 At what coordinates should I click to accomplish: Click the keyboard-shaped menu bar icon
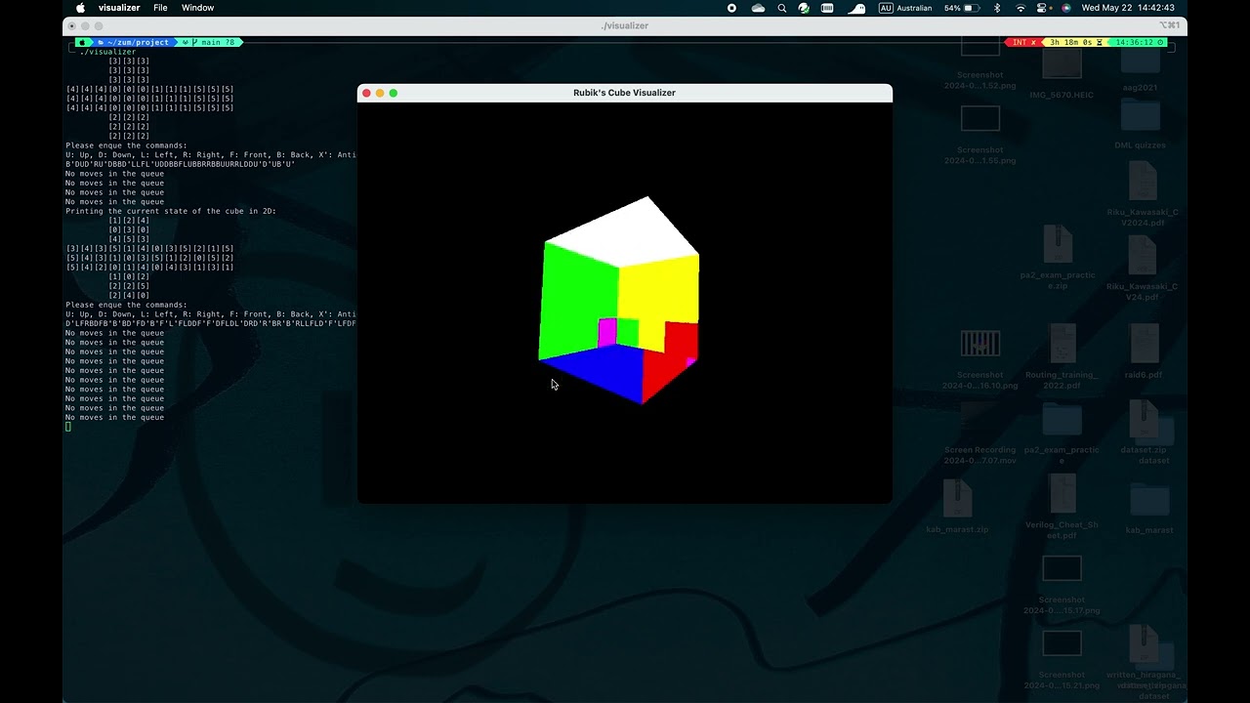pos(827,8)
